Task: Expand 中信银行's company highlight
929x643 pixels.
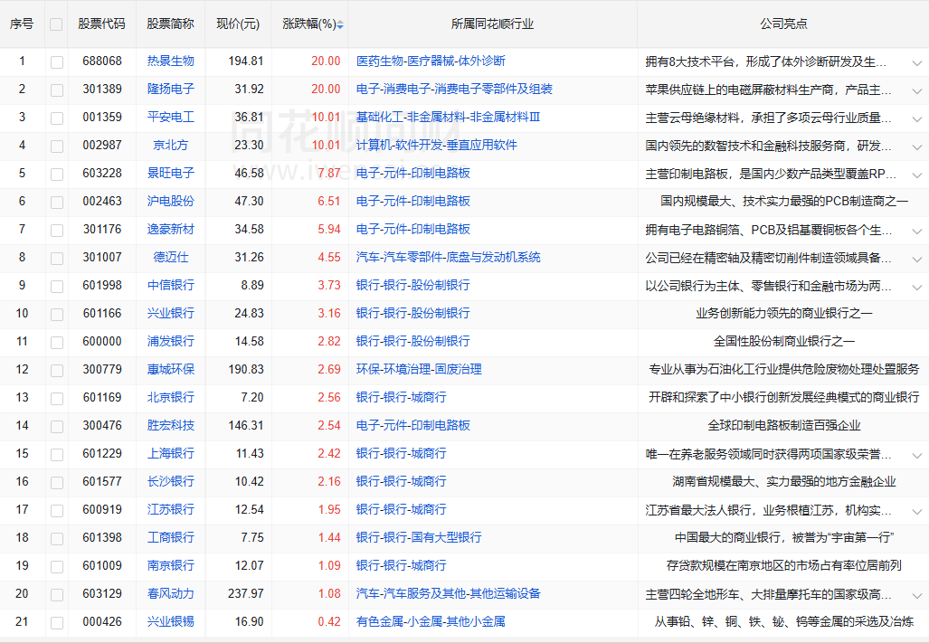Action: (x=916, y=288)
